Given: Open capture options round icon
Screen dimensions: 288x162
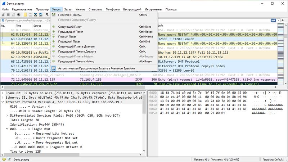Looking at the screenshot, I should pyautogui.click(x=19, y=15).
